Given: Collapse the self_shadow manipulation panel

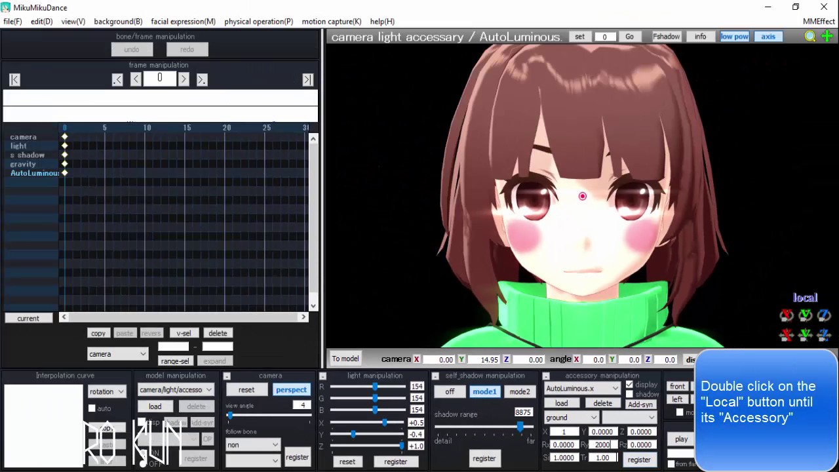Looking at the screenshot, I should click(x=435, y=376).
